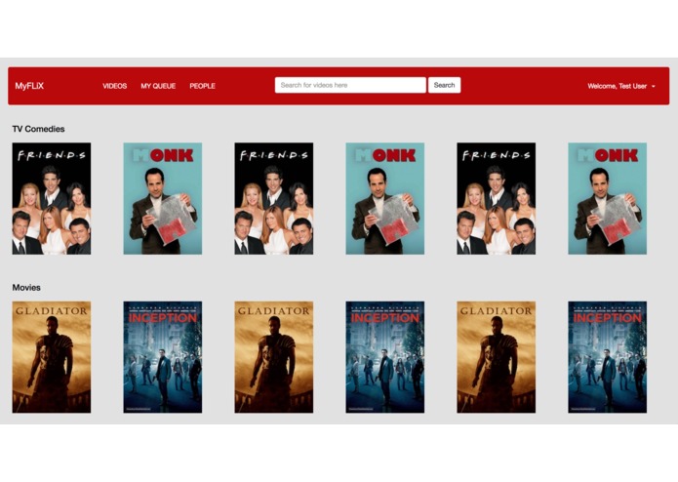Open the TV Comedies category heading
The width and height of the screenshot is (678, 482).
point(38,129)
